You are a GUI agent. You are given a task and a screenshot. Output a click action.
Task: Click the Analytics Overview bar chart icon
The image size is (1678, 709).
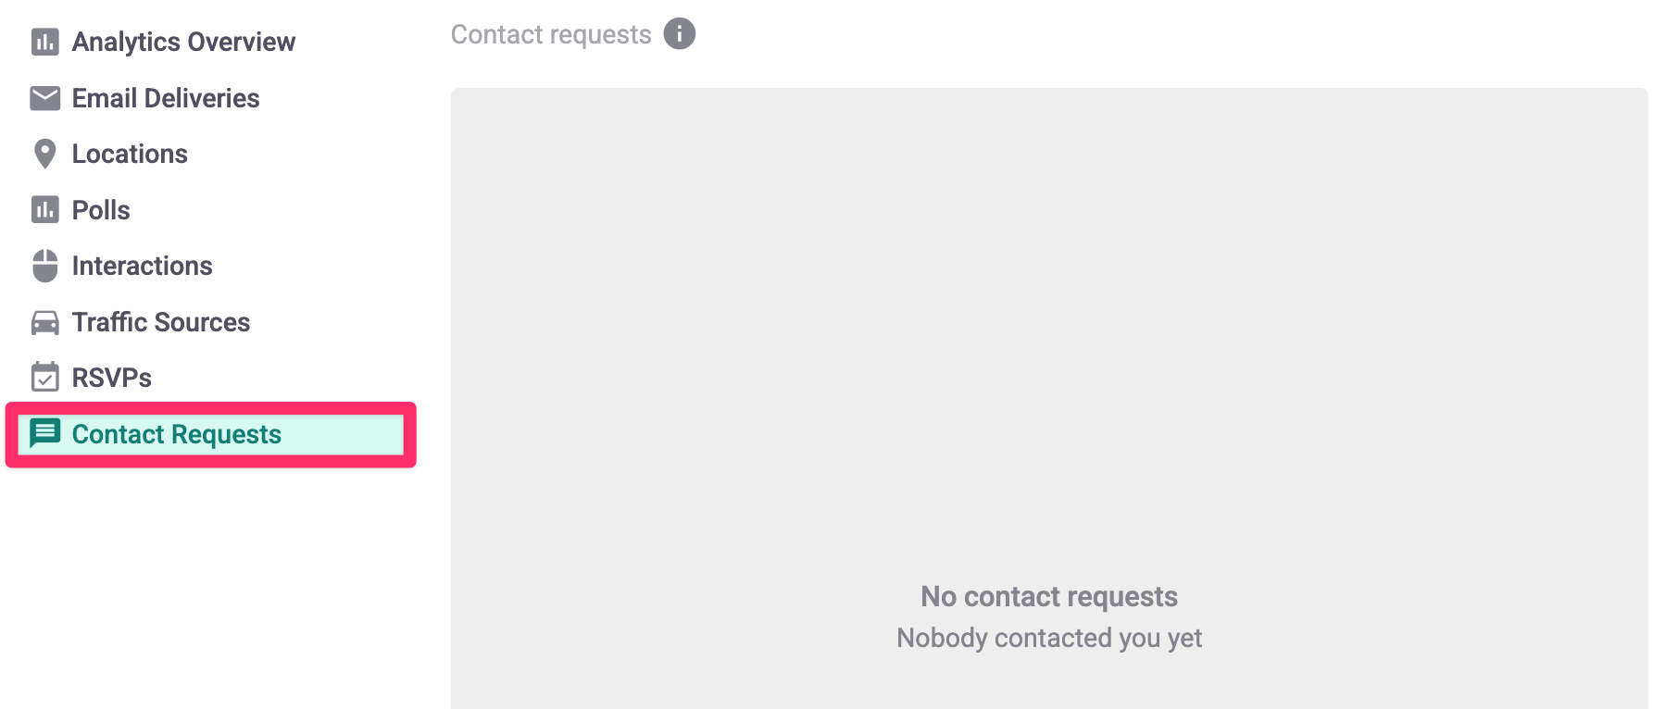44,42
